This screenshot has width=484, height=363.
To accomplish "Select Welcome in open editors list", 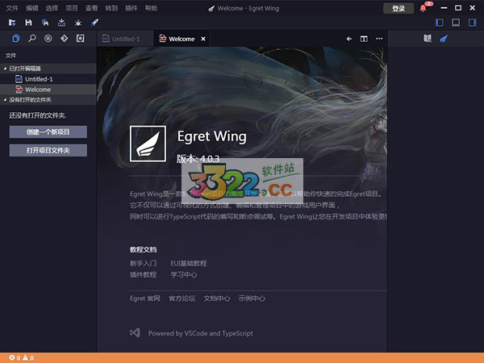I will click(48, 90).
